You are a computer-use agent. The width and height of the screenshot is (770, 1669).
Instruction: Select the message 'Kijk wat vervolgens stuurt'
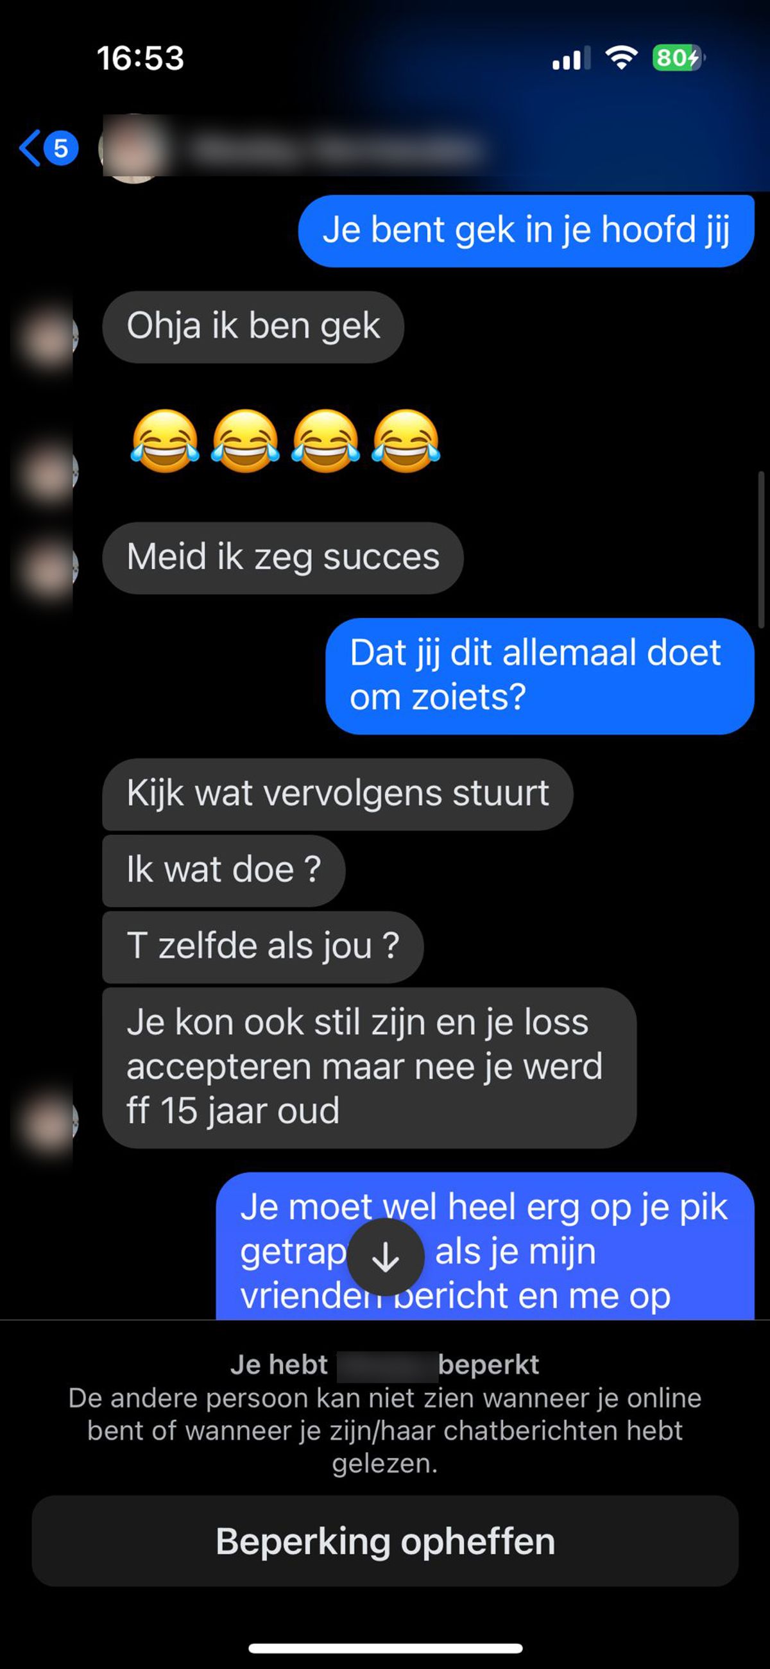point(338,794)
